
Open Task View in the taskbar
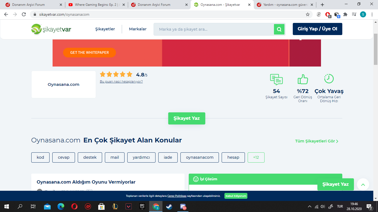[33, 206]
